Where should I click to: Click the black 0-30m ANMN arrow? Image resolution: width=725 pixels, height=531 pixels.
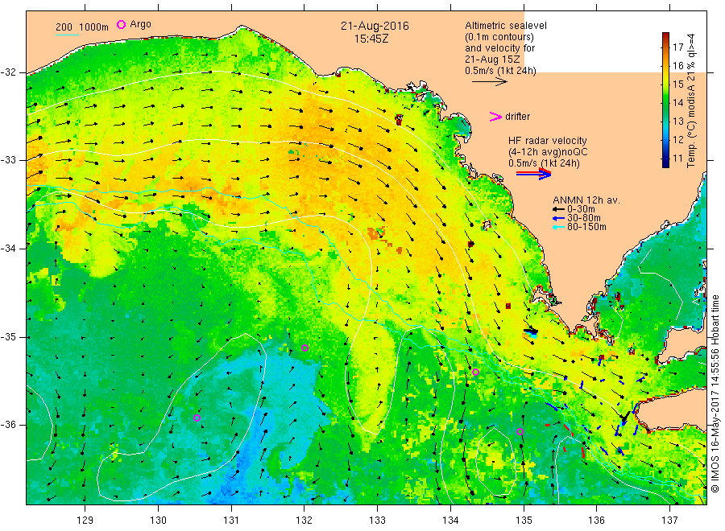558,209
